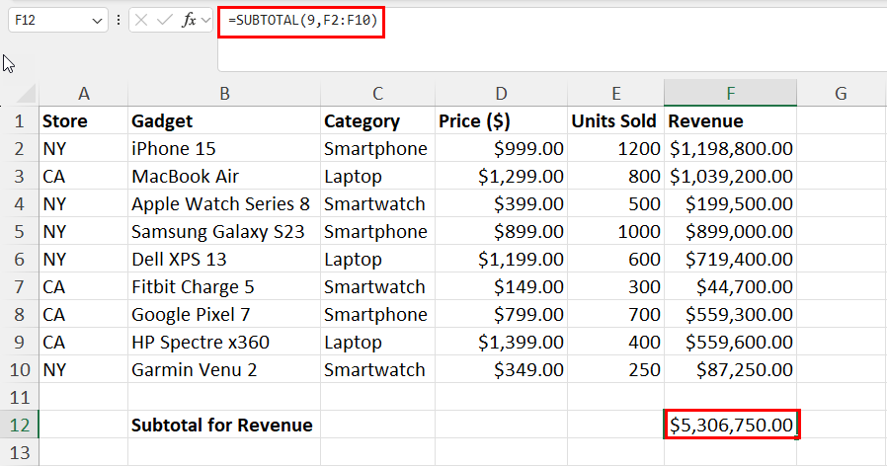The width and height of the screenshot is (887, 466).
Task: Click the $999.00 price cell
Action: point(501,149)
